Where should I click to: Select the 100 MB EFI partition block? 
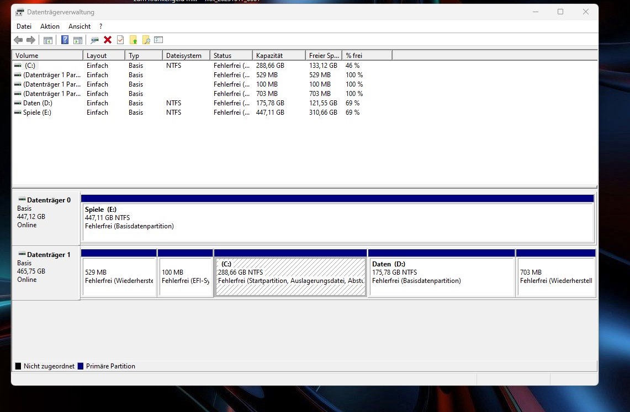tap(185, 273)
